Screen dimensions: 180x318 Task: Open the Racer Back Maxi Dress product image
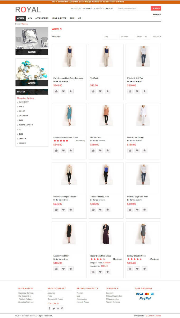(106, 234)
